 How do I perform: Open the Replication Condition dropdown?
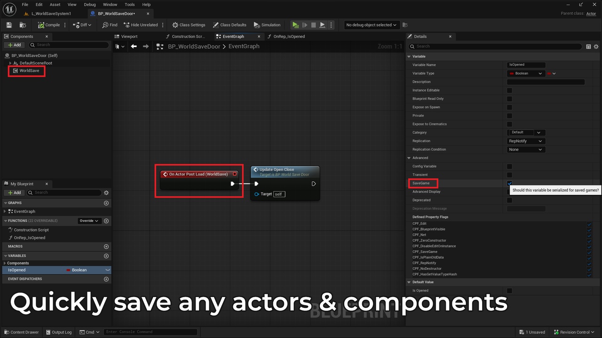point(526,149)
